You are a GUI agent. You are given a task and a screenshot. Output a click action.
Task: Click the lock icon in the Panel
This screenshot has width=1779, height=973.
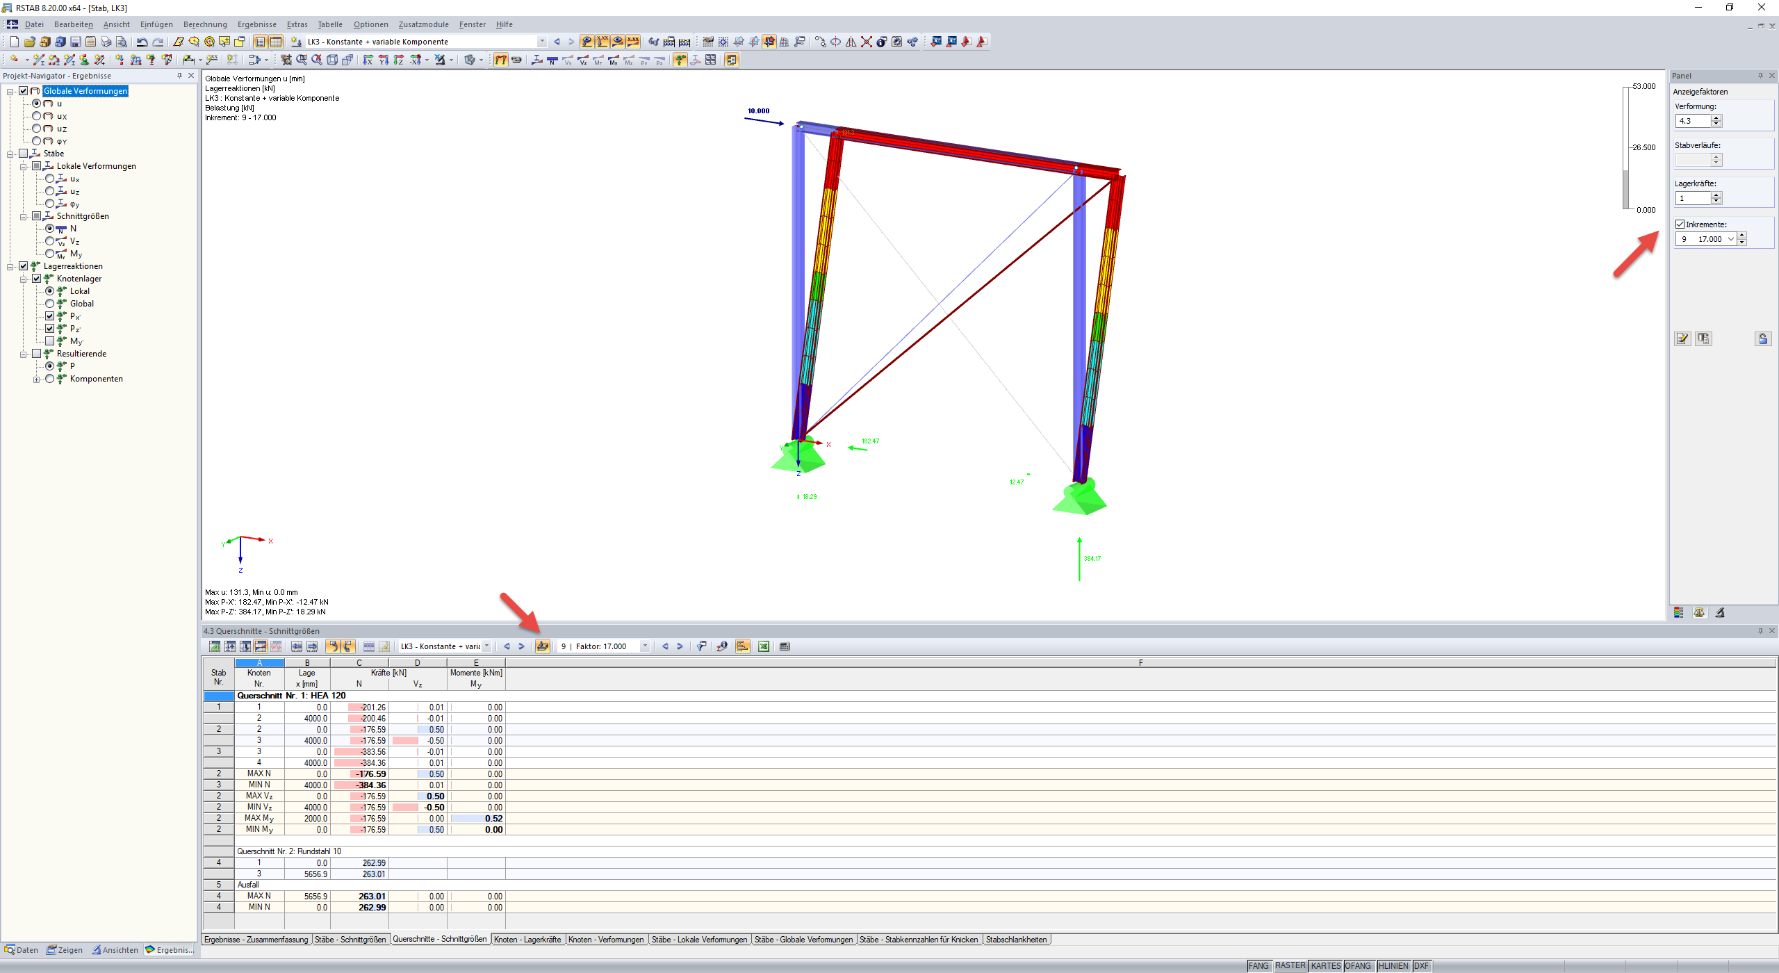point(1762,338)
